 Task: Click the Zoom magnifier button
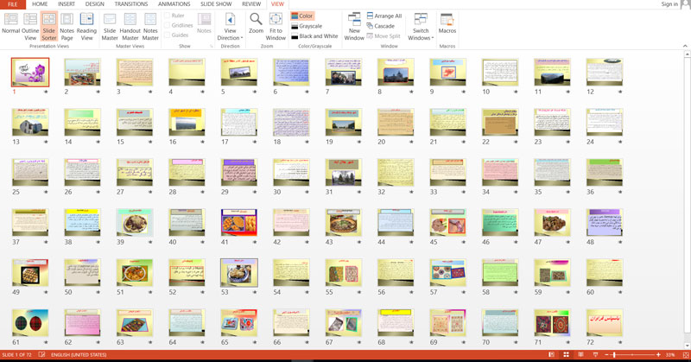[256, 23]
